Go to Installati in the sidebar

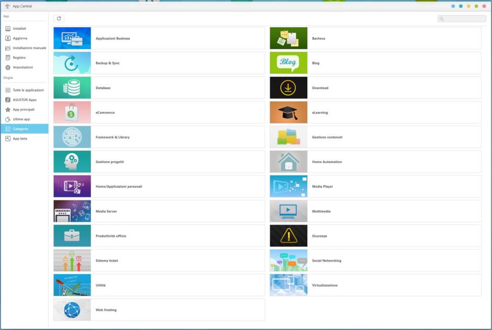[x=19, y=29]
